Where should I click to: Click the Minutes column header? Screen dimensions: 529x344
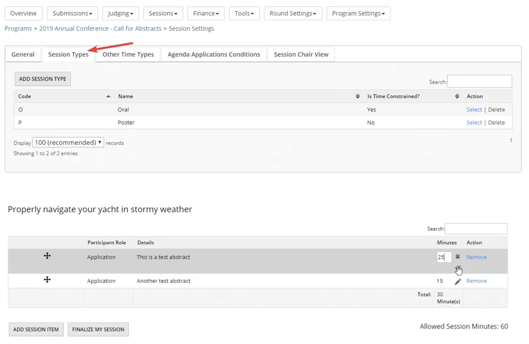pyautogui.click(x=447, y=243)
